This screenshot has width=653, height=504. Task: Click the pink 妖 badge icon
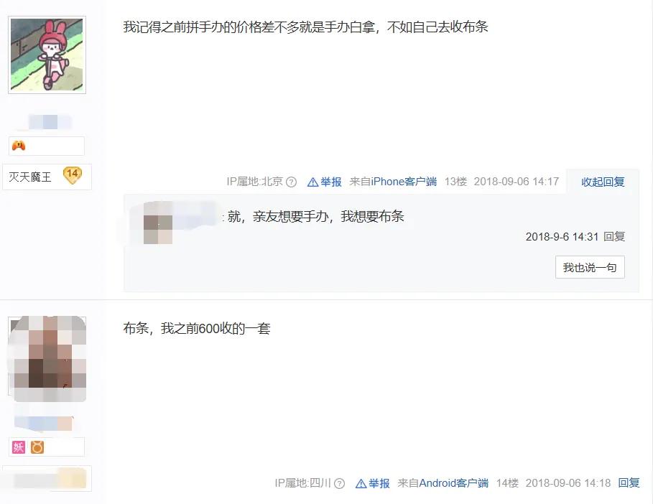[x=19, y=447]
